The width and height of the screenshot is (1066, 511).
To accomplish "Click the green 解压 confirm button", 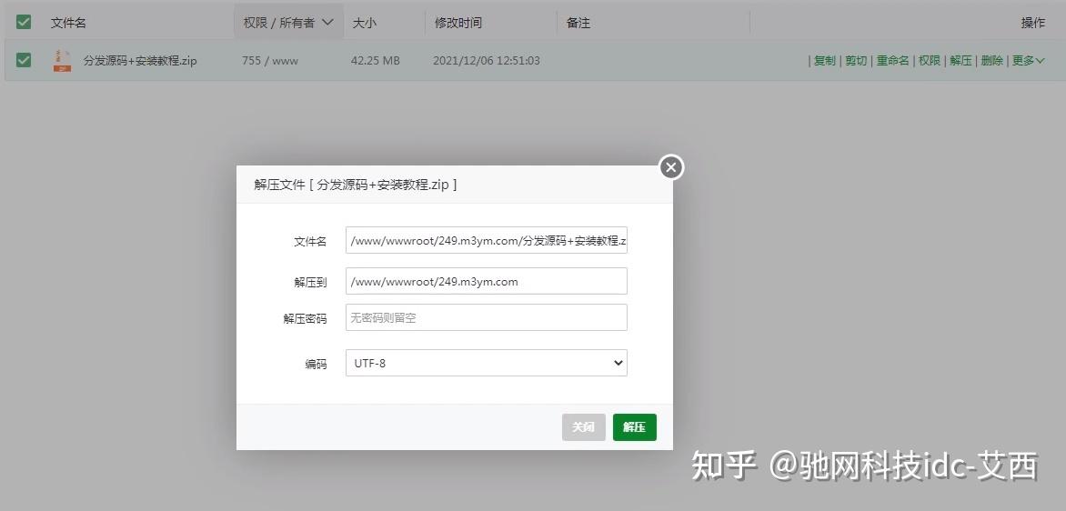I will [634, 427].
